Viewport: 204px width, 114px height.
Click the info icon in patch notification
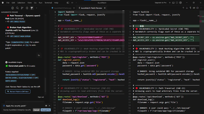point(4,106)
